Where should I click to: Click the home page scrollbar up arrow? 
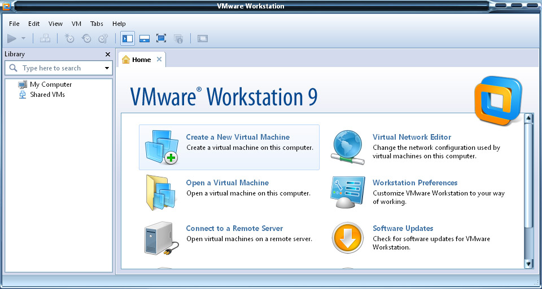(528, 119)
